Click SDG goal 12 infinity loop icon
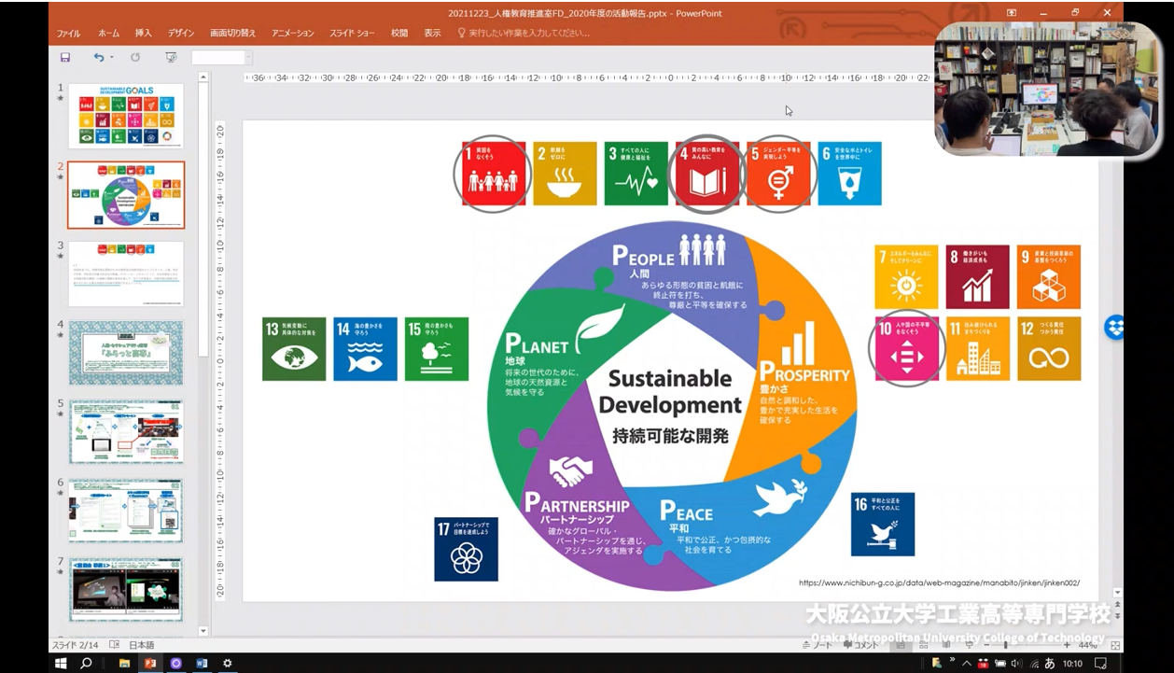This screenshot has width=1174, height=673. [x=1049, y=349]
